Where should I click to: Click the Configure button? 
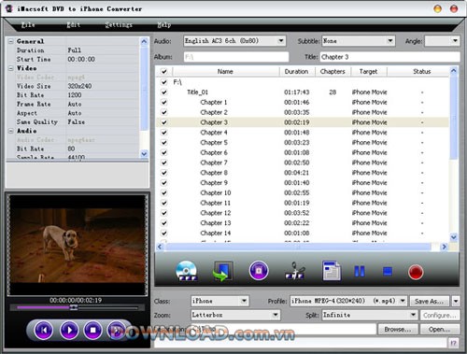point(440,315)
